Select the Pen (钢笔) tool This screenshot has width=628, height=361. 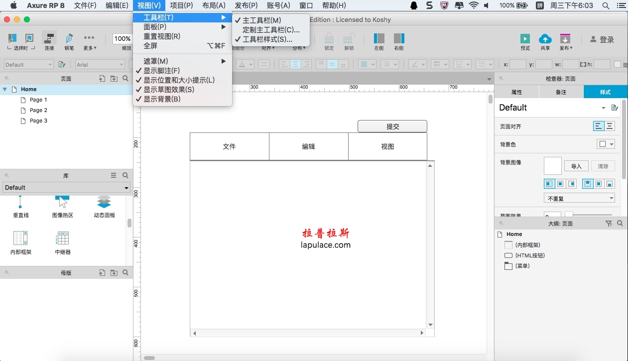point(69,39)
